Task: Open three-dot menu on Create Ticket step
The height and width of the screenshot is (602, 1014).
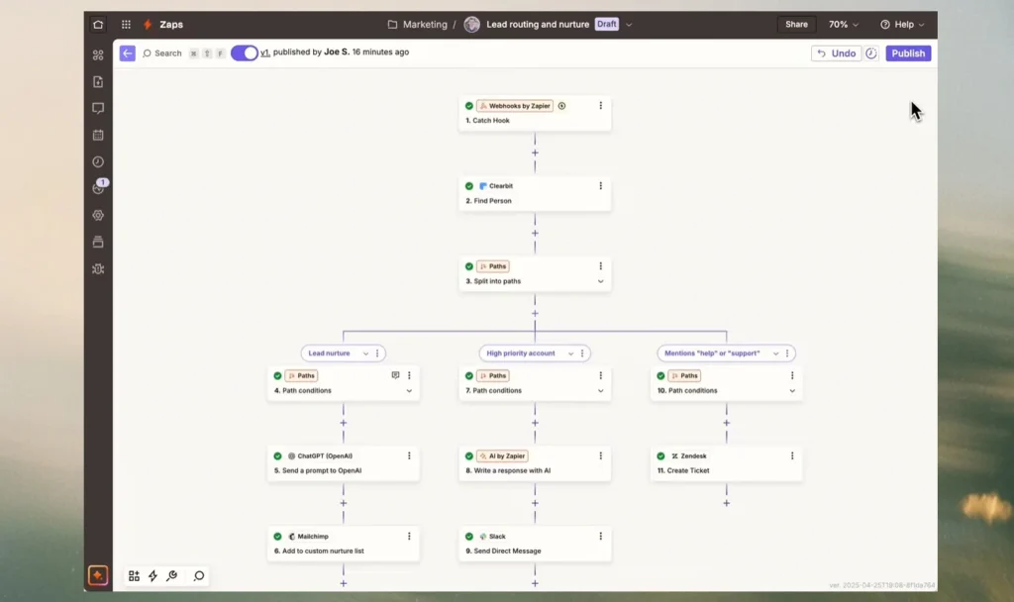Action: tap(792, 455)
